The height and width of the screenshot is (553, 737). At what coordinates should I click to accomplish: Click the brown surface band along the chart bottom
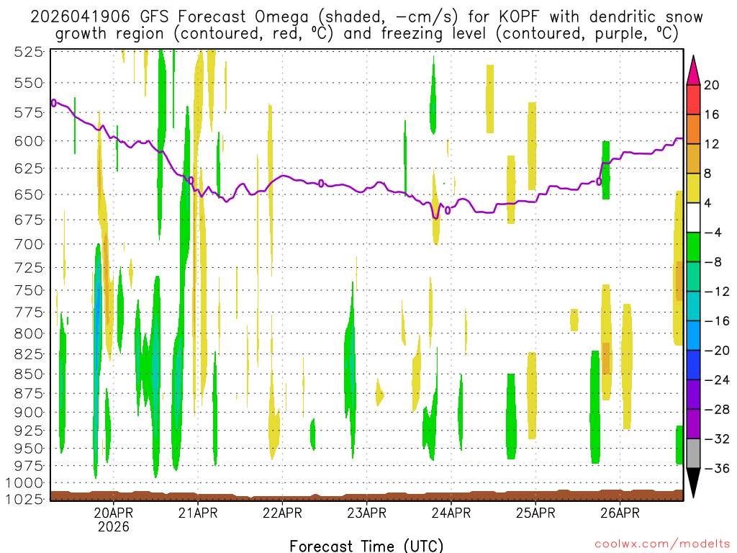366,495
